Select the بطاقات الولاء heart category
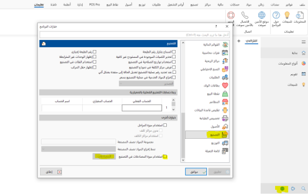This screenshot has height=194, width=308. [x=207, y=85]
